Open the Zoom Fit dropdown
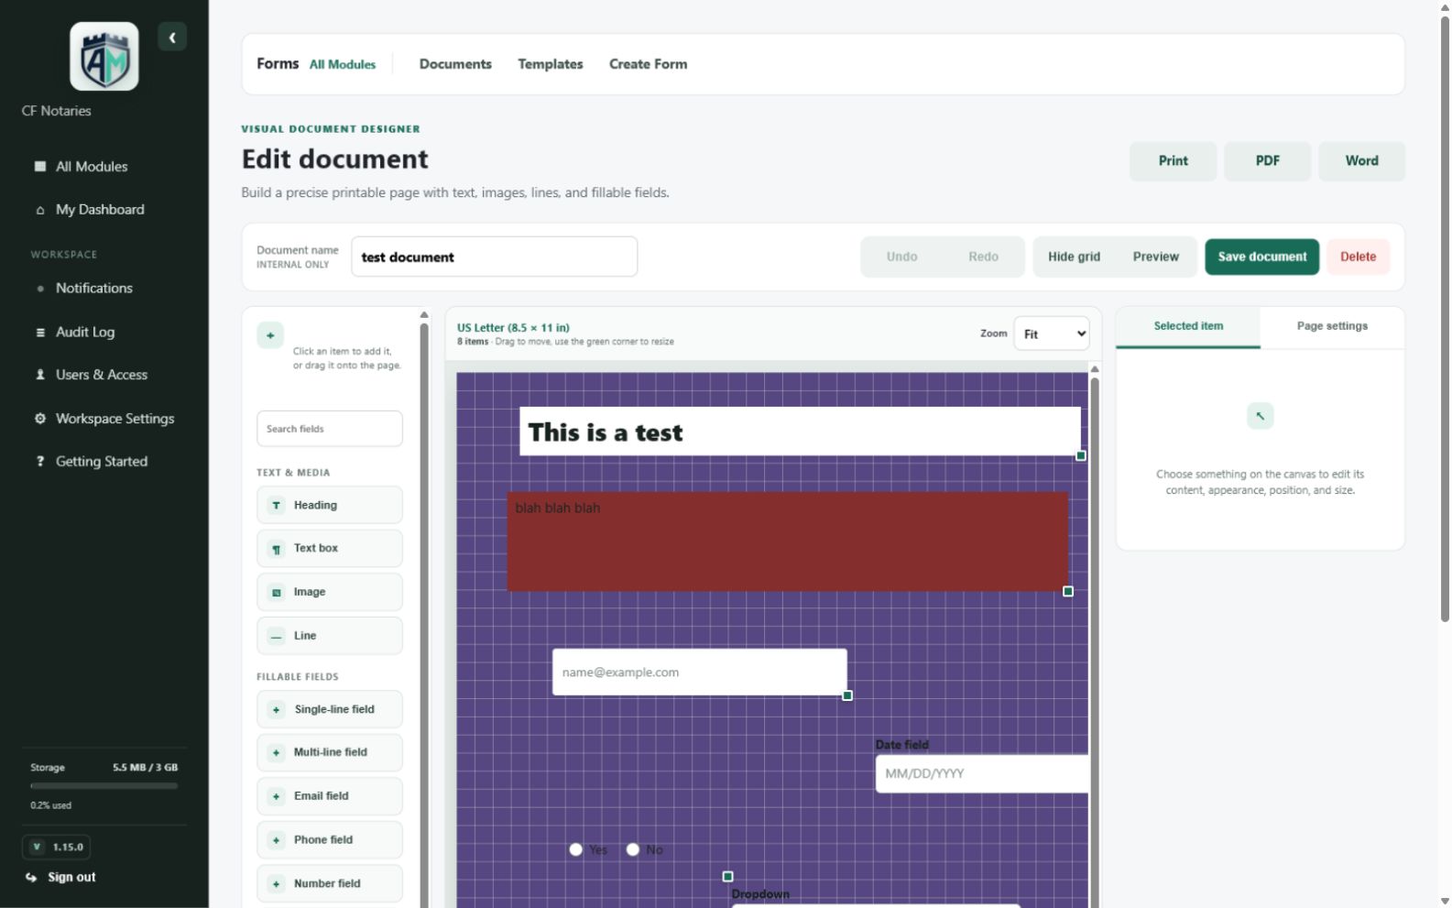The width and height of the screenshot is (1452, 908). point(1052,334)
